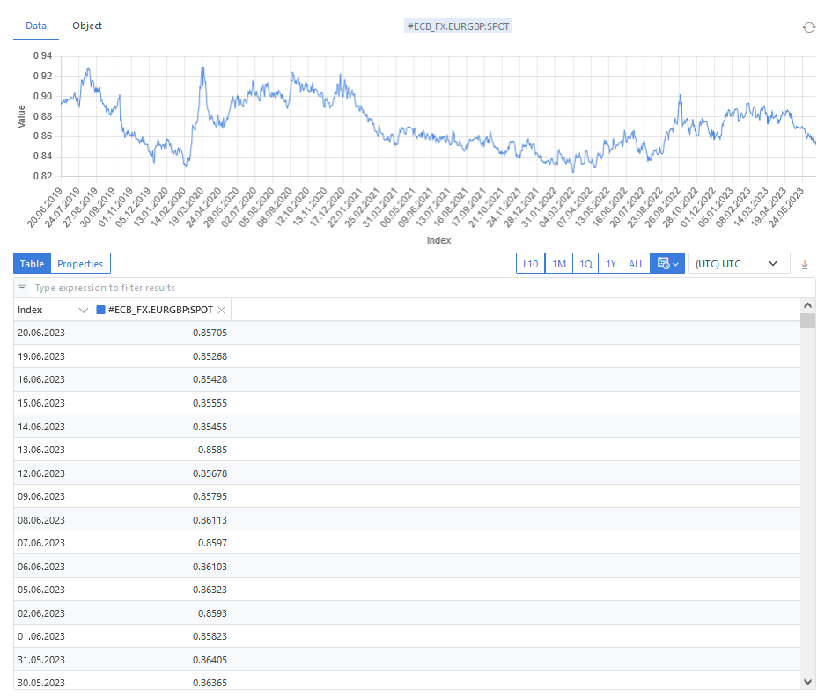Screen dimensions: 832x696
Task: Select the L10 range toggle
Action: point(530,264)
